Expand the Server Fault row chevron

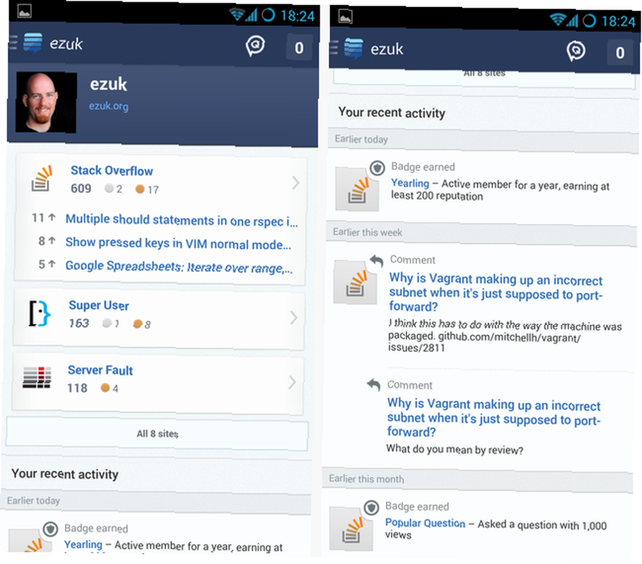coord(292,382)
